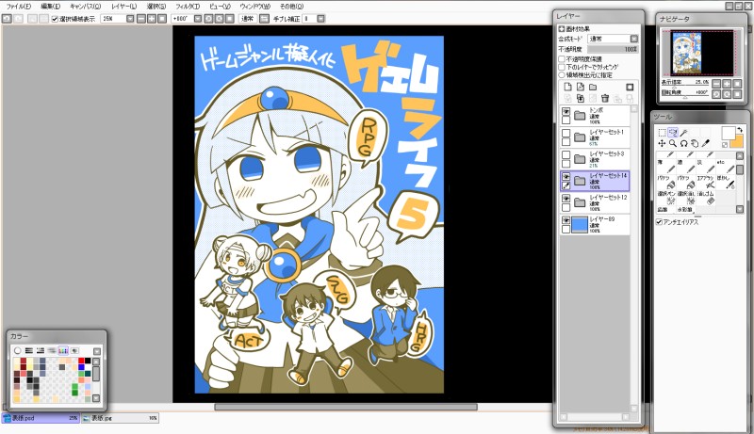Open Color panel options dropdown arrow
Image resolution: width=754 pixels, height=434 pixels.
97,351
